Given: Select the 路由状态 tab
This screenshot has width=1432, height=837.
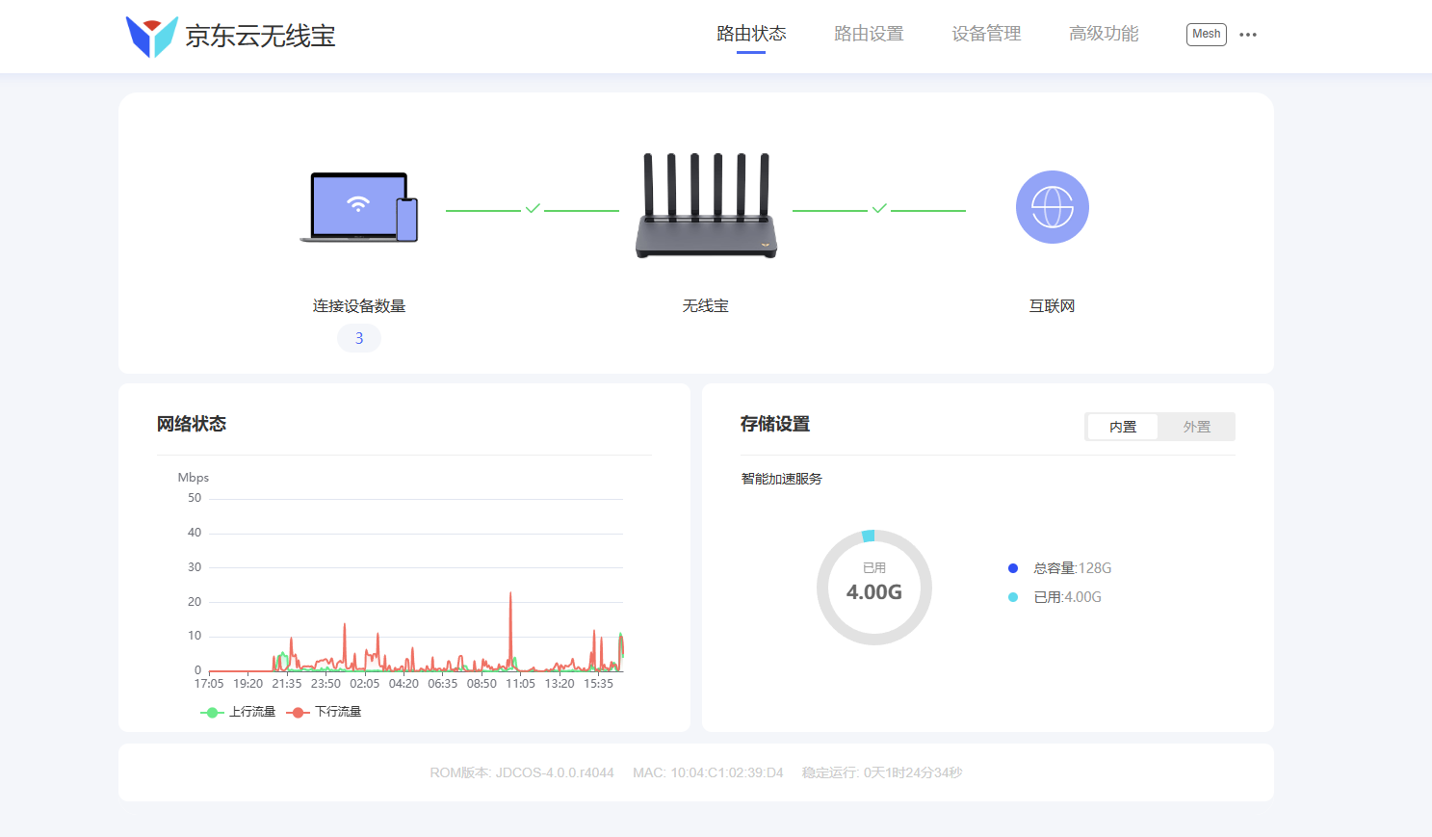Looking at the screenshot, I should [x=749, y=34].
